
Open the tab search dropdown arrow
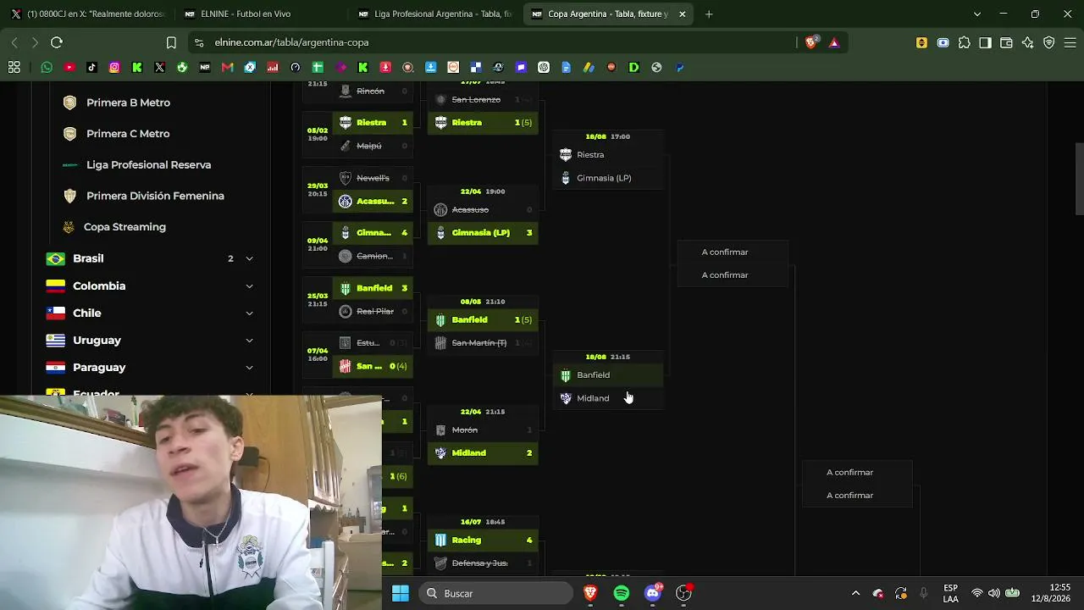pyautogui.click(x=976, y=14)
